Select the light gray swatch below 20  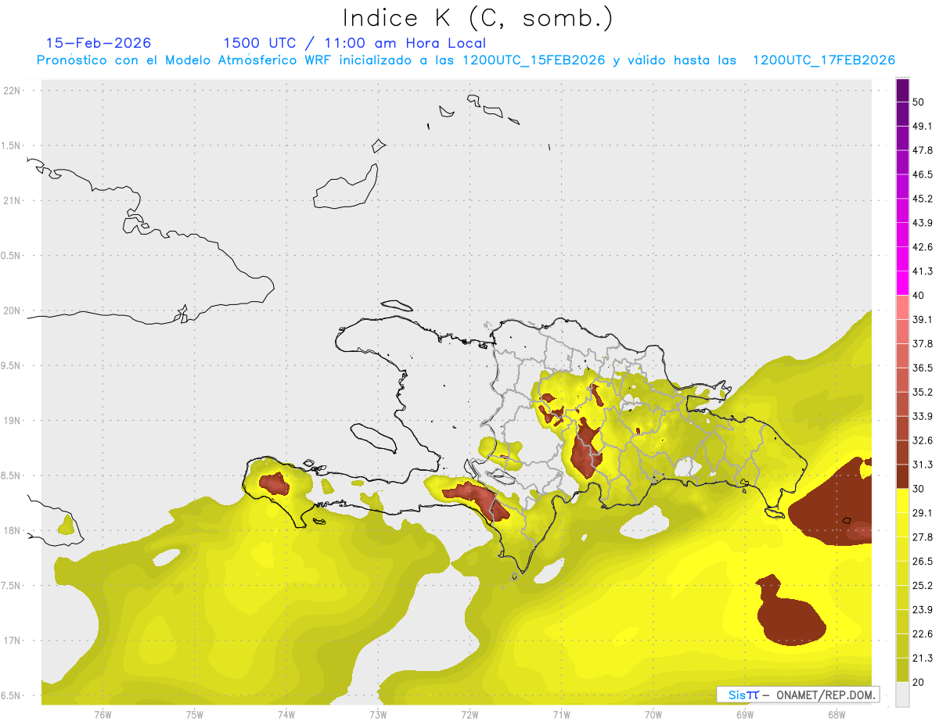(902, 694)
